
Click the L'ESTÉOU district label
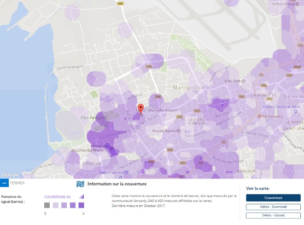pyautogui.click(x=92, y=164)
